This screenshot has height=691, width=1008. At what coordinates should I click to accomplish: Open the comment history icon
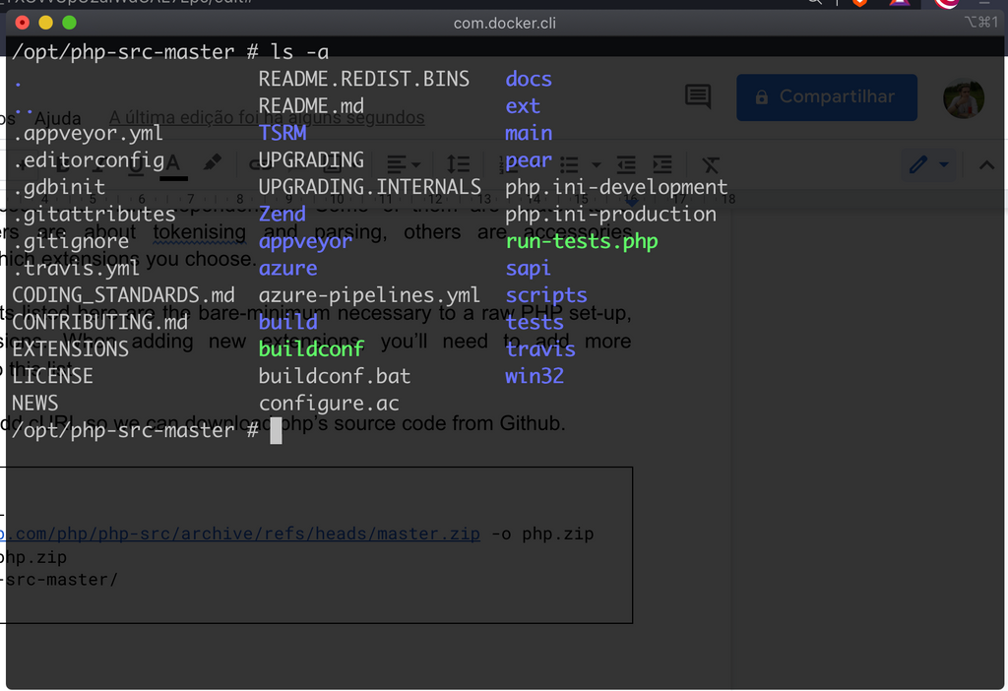coord(698,96)
